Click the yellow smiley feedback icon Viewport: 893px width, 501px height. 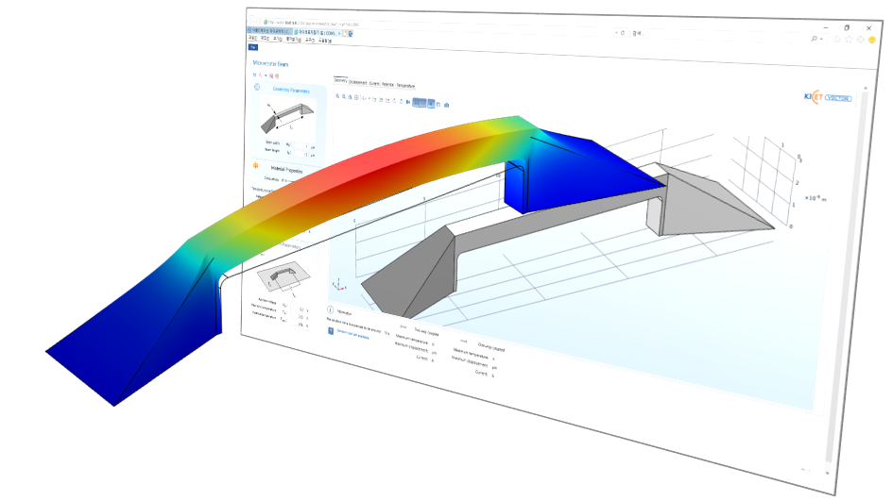point(871,40)
